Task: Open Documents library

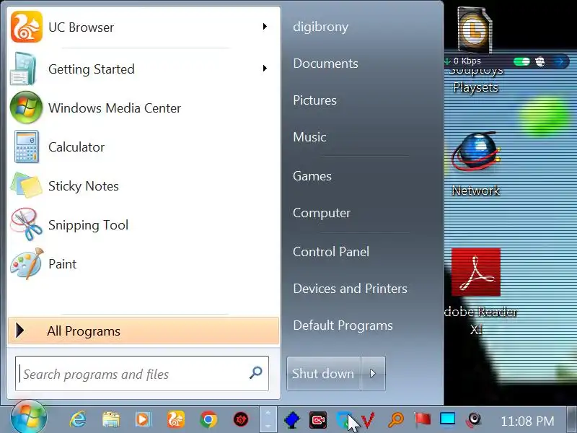Action: tap(325, 64)
